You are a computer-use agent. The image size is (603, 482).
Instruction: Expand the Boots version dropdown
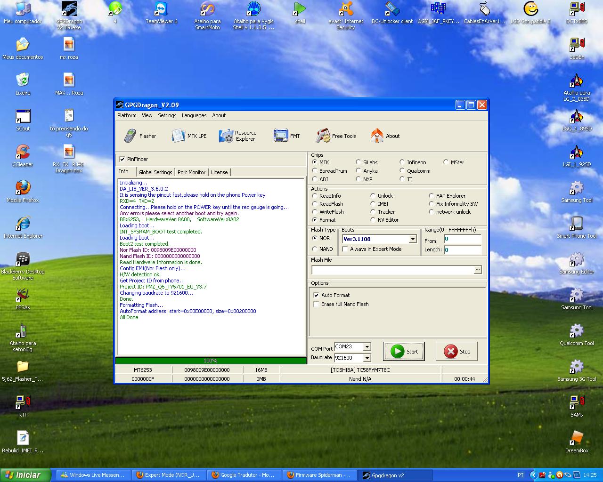tap(413, 239)
